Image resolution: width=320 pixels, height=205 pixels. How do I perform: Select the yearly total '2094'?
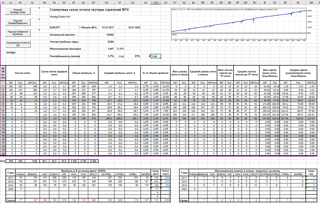(166, 178)
